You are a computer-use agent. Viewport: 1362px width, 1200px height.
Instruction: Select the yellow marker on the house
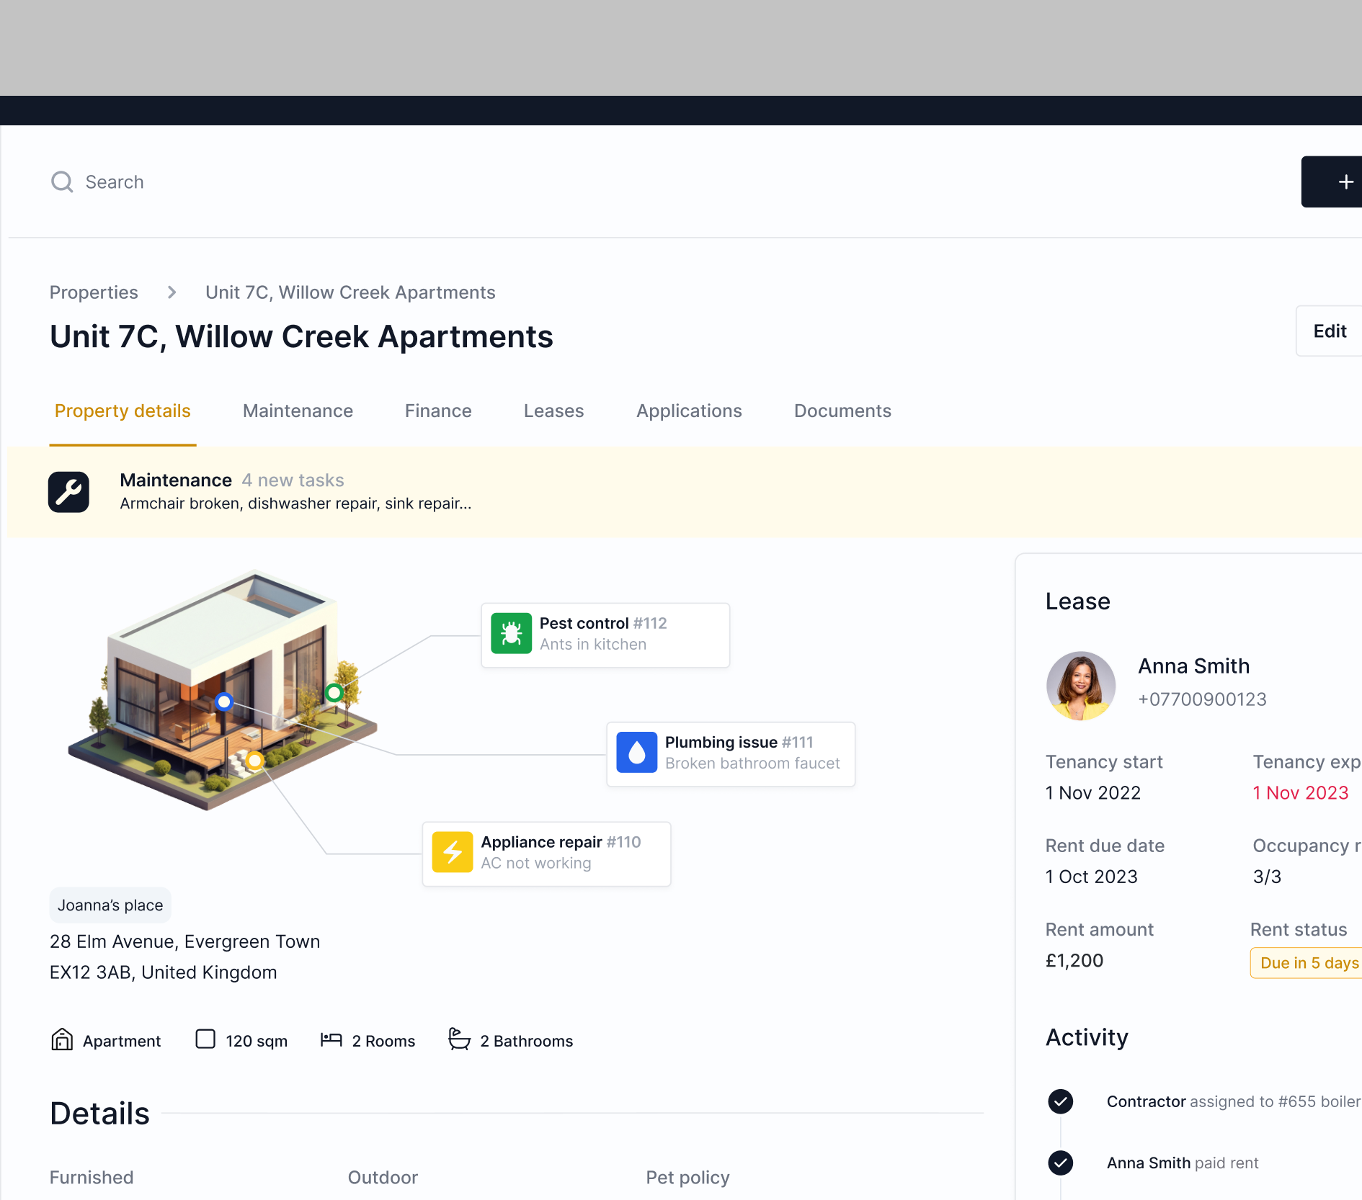254,761
